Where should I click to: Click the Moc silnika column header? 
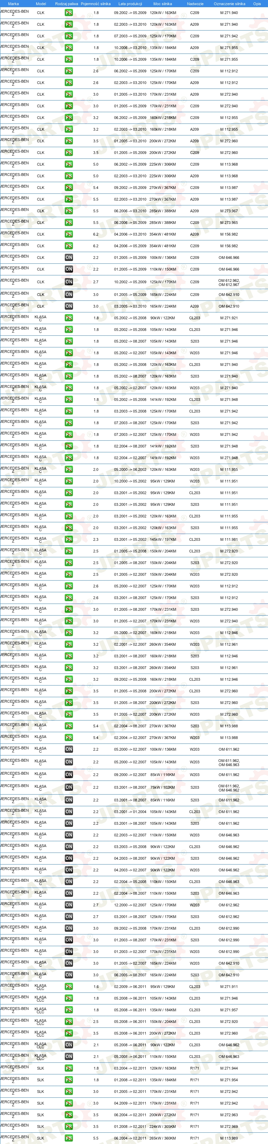[x=162, y=3]
